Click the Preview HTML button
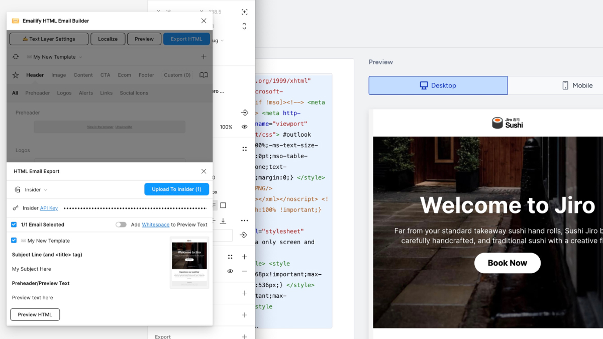This screenshot has height=339, width=603. (35, 314)
